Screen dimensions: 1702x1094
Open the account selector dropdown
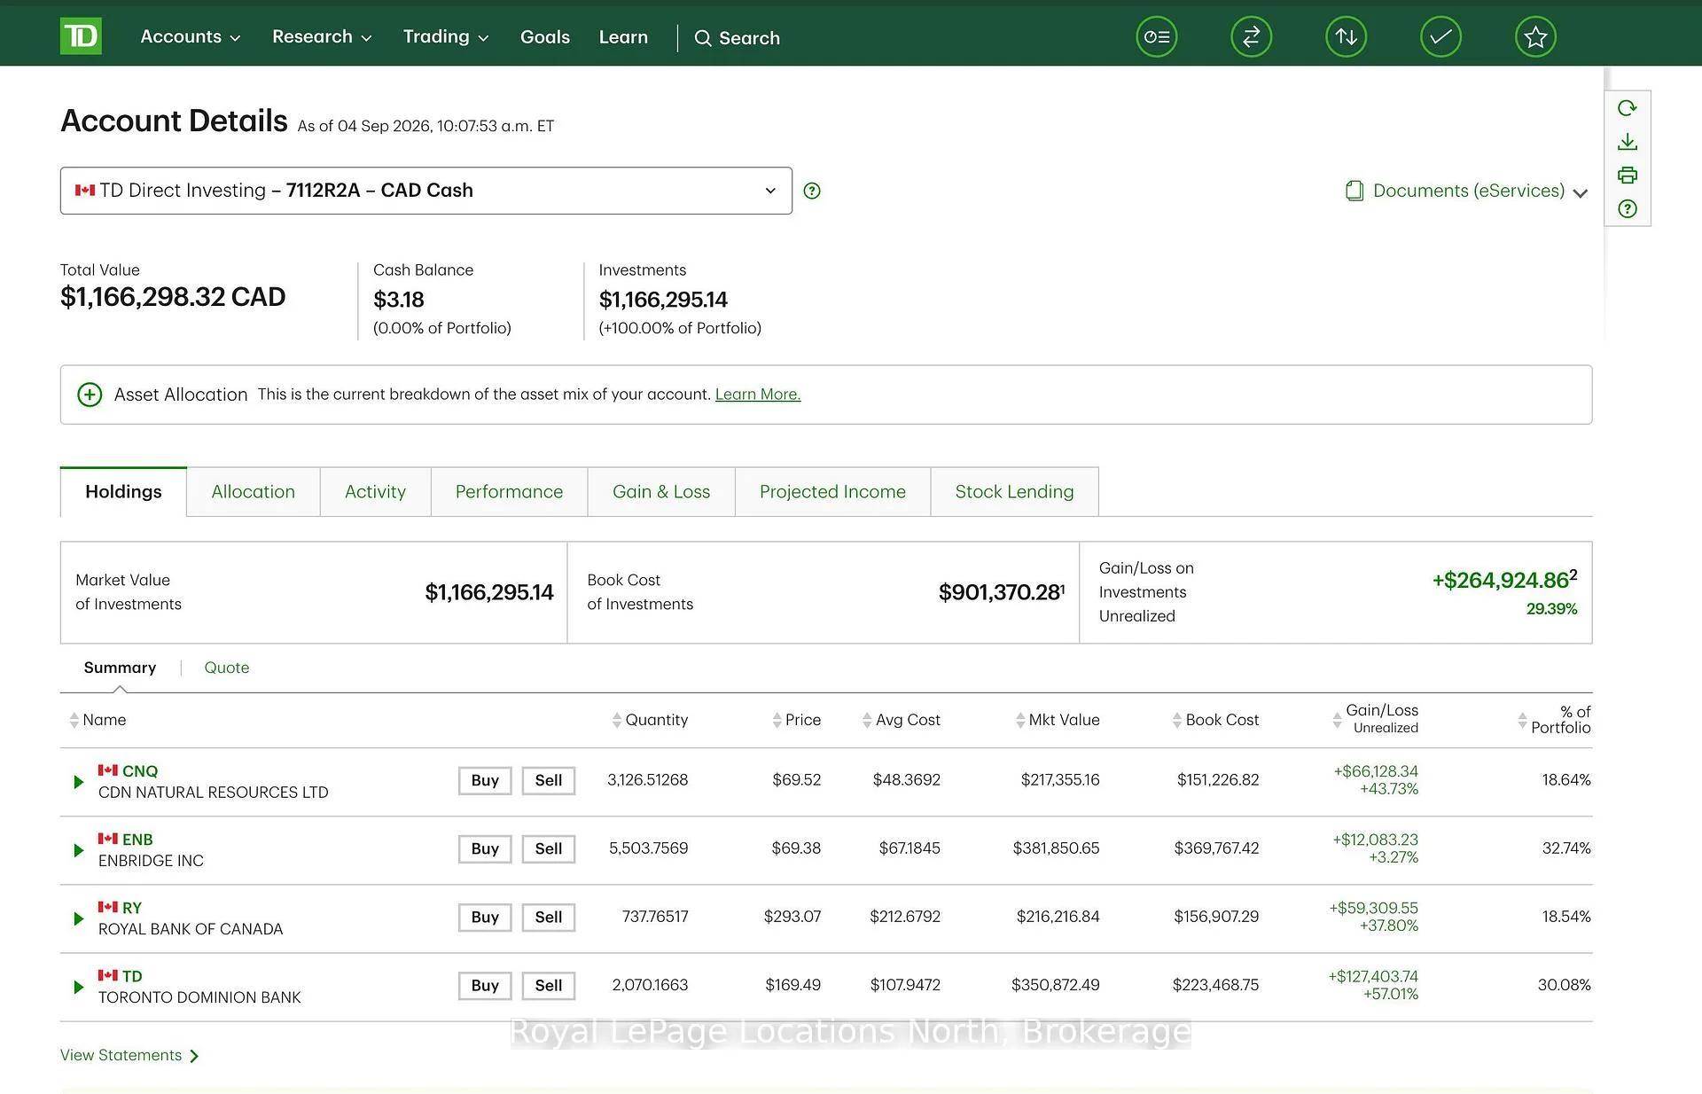point(426,191)
